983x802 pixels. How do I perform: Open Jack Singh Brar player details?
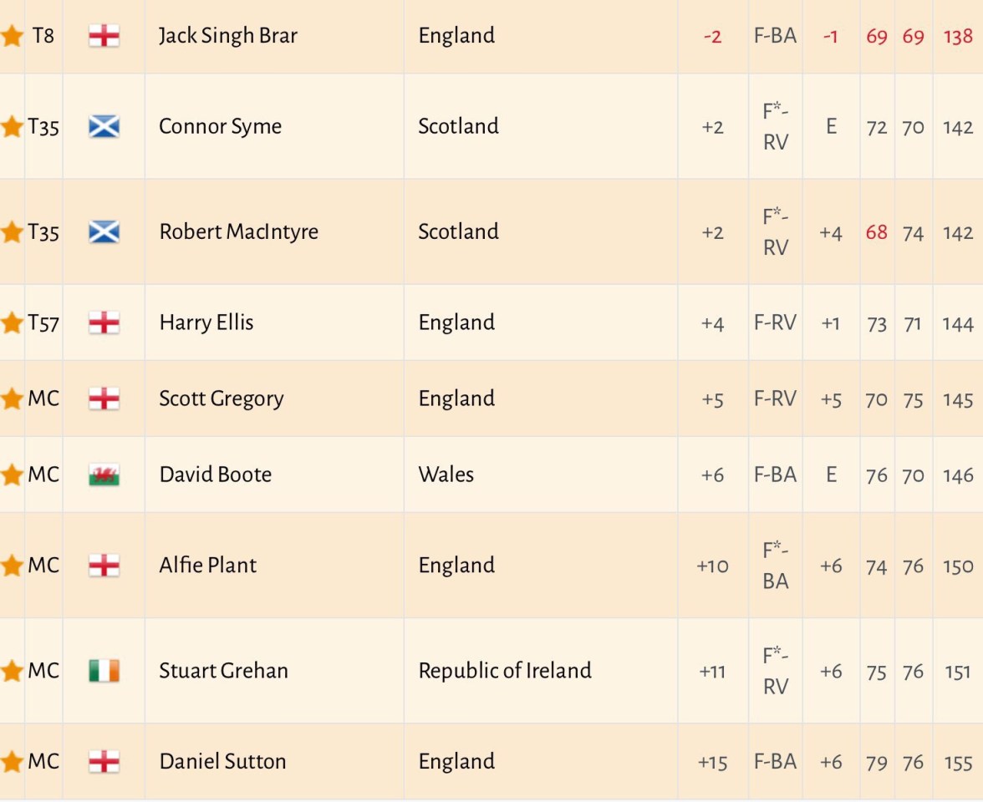tap(228, 36)
